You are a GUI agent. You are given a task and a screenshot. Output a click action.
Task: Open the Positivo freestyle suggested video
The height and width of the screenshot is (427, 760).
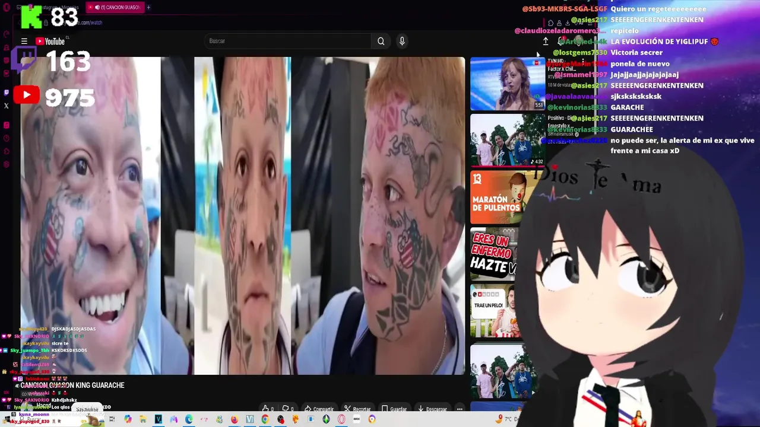click(x=508, y=141)
